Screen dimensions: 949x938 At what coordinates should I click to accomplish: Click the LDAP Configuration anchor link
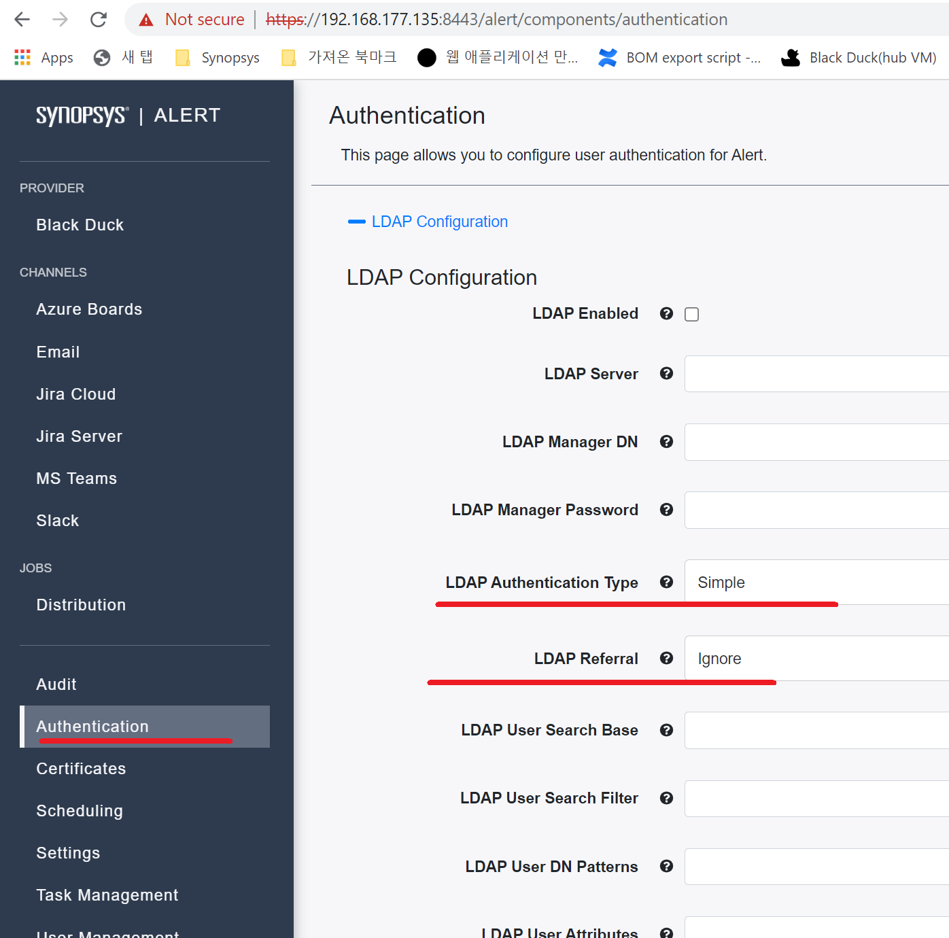(439, 221)
